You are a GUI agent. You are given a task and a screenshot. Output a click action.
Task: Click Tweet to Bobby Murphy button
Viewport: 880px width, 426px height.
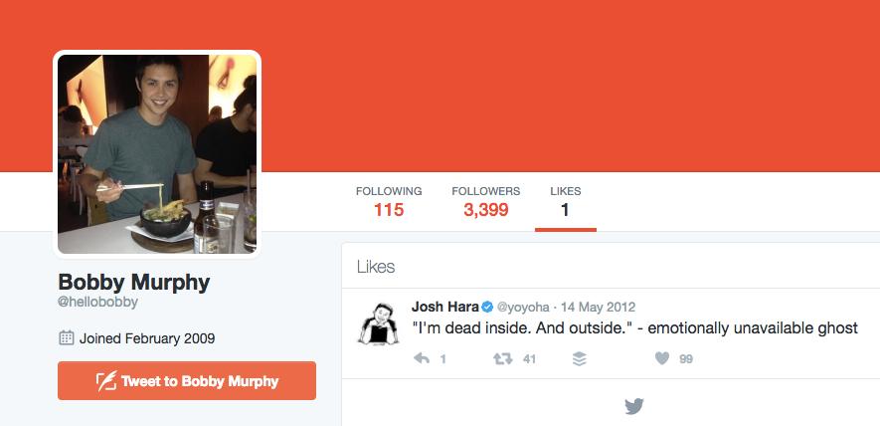coord(187,380)
